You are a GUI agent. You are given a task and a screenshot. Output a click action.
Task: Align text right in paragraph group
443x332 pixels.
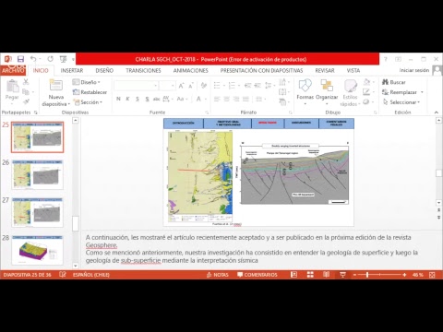[x=236, y=99]
